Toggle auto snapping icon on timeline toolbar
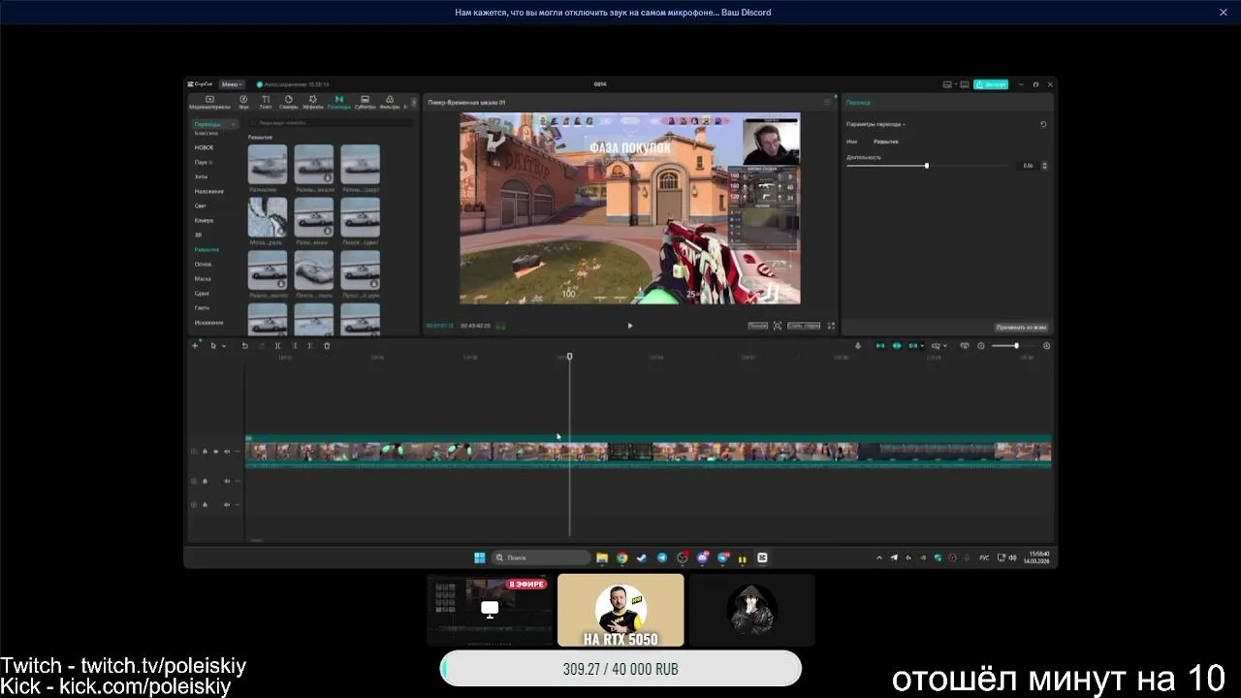1241x698 pixels. click(897, 346)
